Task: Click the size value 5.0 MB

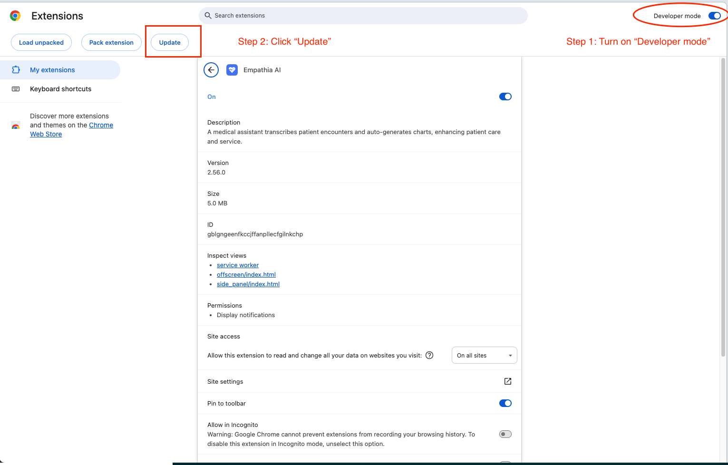Action: click(217, 203)
